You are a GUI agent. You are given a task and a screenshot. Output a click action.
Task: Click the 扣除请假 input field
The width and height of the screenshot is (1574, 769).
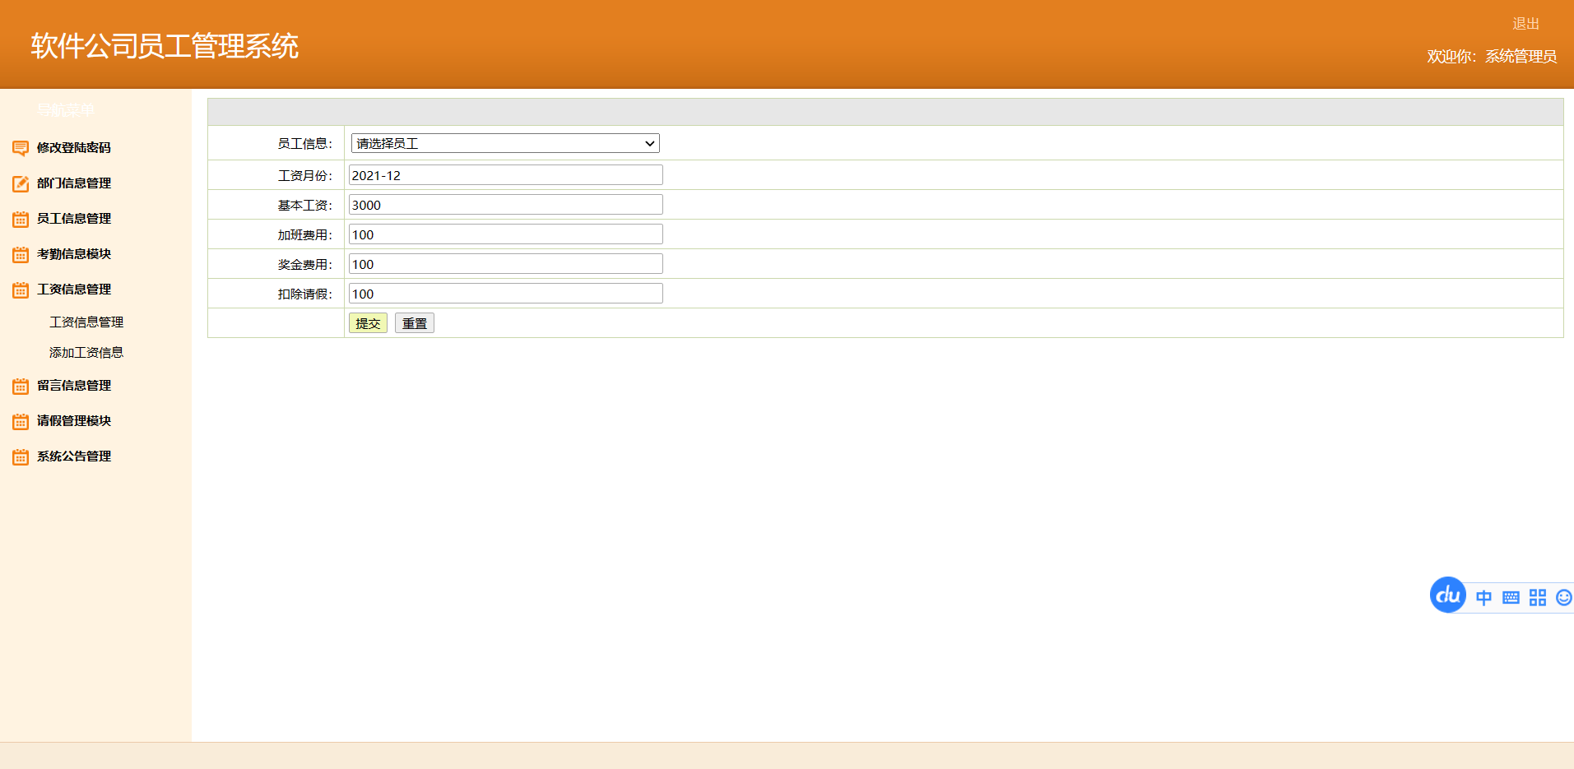pos(505,294)
